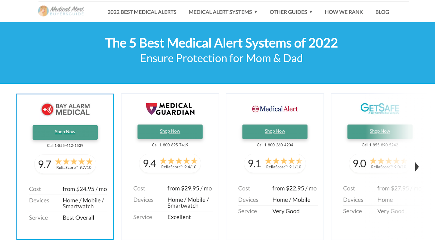Expand the Other Guides dropdown
Screen dimensions: 435x251
point(291,12)
